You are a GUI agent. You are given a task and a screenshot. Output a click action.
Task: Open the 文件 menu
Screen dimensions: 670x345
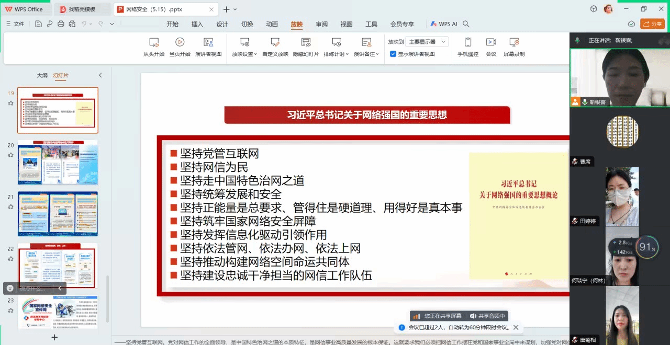point(16,24)
